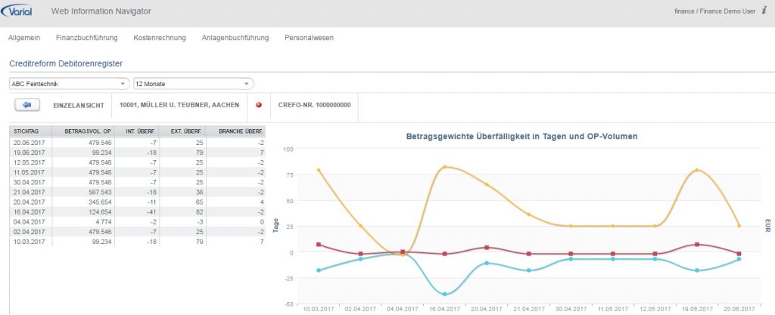Click orange line peak at 16.04.2017
This screenshot has width=775, height=315.
445,167
